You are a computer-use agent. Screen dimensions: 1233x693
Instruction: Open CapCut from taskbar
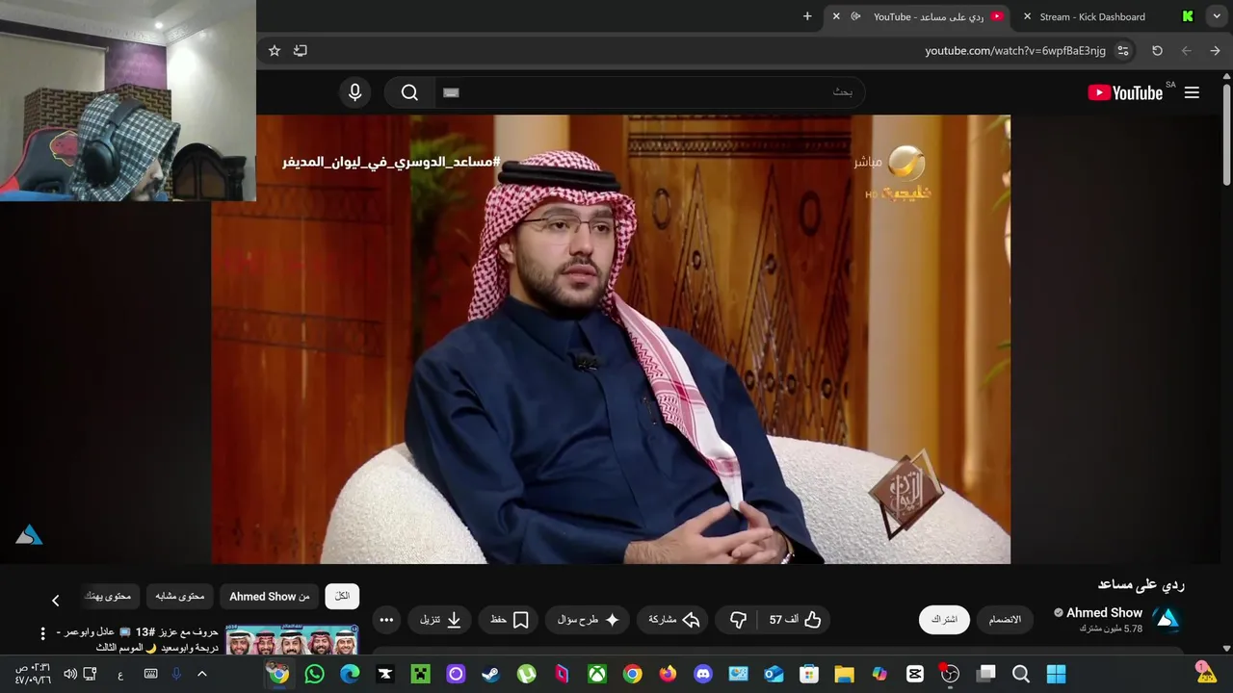pos(915,674)
